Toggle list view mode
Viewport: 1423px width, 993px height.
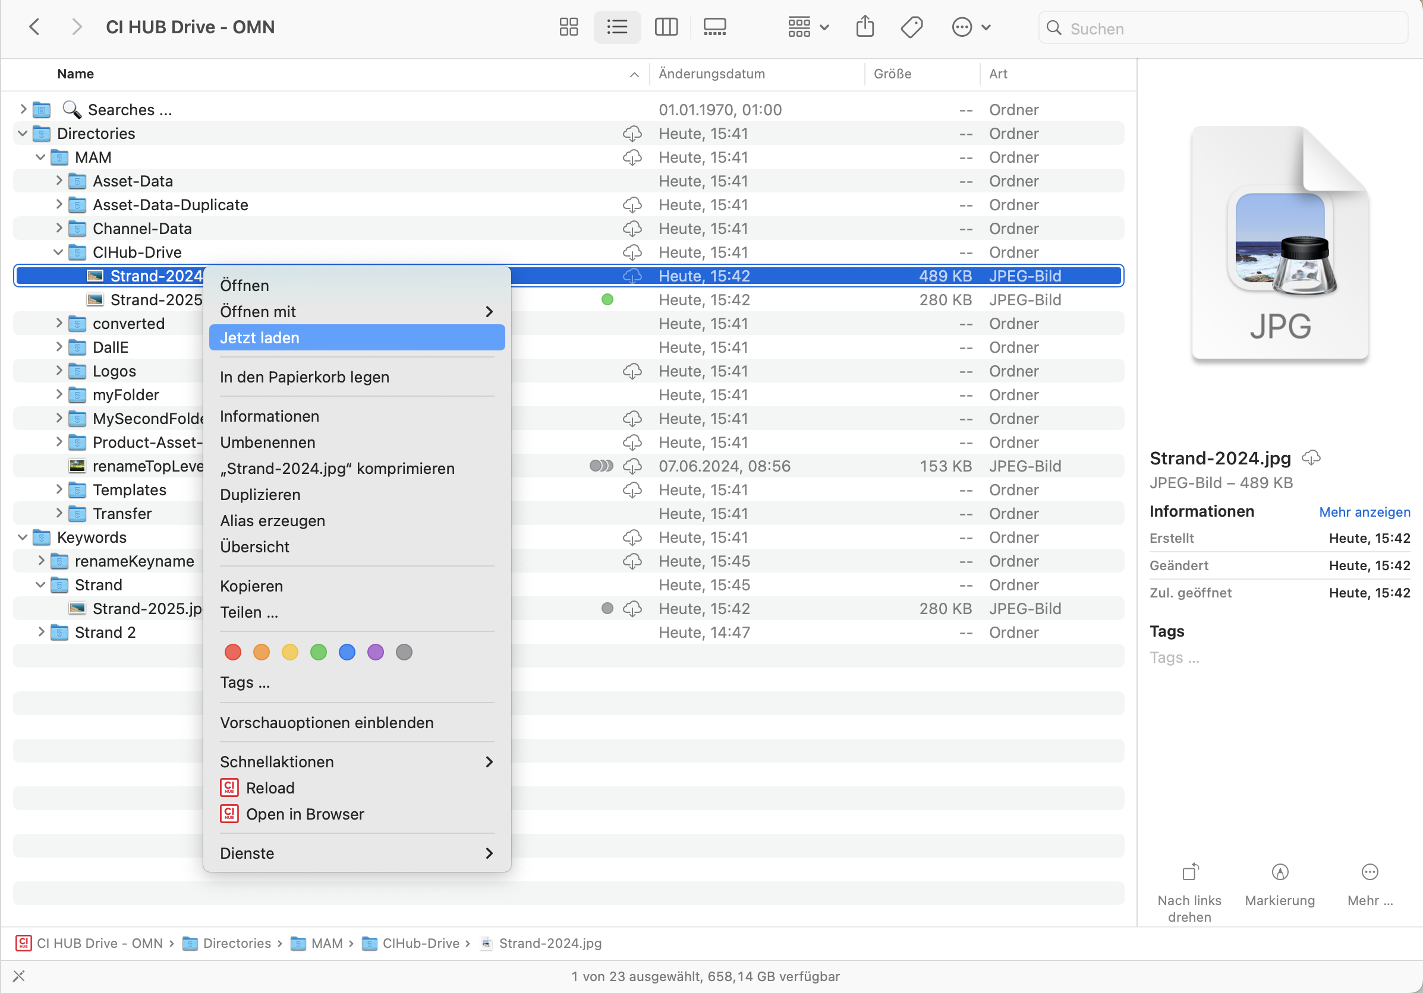pos(616,27)
